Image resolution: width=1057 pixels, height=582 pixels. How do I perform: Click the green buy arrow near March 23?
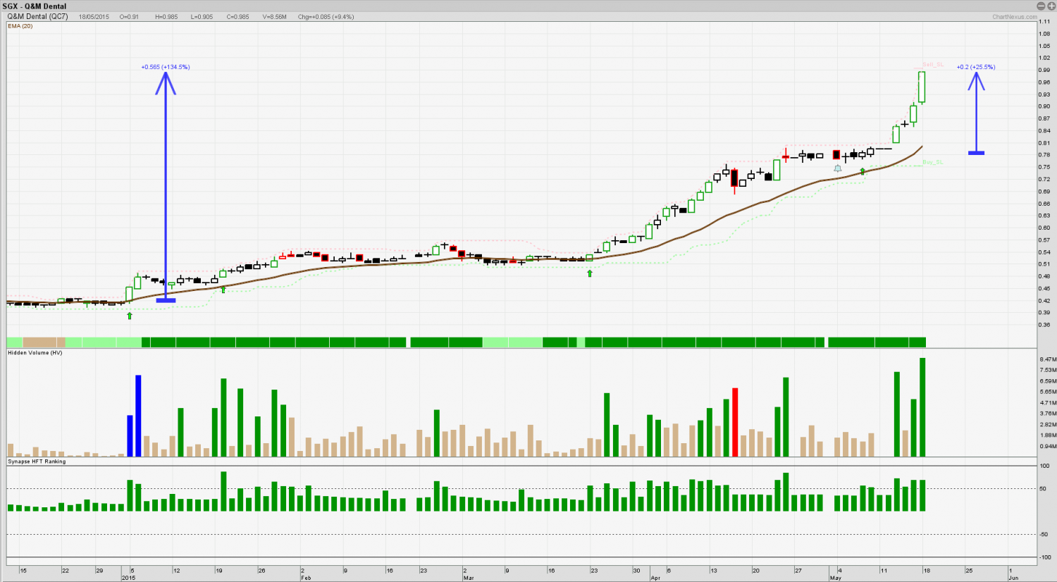[x=590, y=273]
